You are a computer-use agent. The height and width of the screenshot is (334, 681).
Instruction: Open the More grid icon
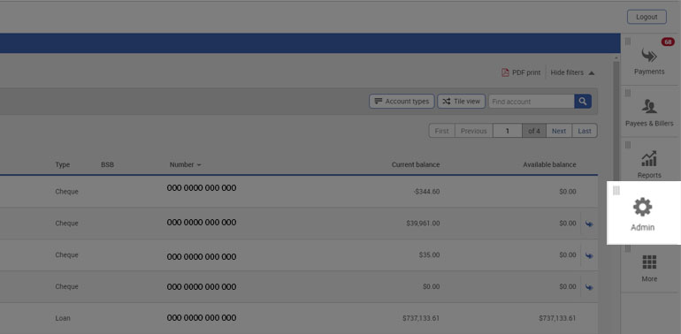coord(649,262)
